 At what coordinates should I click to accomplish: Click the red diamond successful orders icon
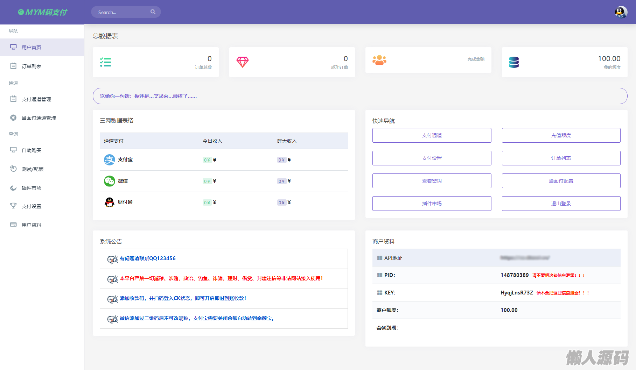pos(242,62)
